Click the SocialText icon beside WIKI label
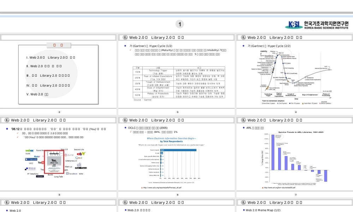 [x=68, y=173]
